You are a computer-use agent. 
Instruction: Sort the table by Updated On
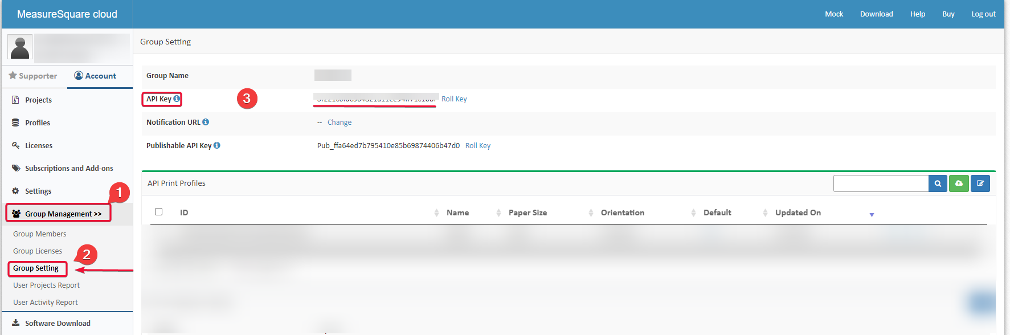pyautogui.click(x=798, y=213)
